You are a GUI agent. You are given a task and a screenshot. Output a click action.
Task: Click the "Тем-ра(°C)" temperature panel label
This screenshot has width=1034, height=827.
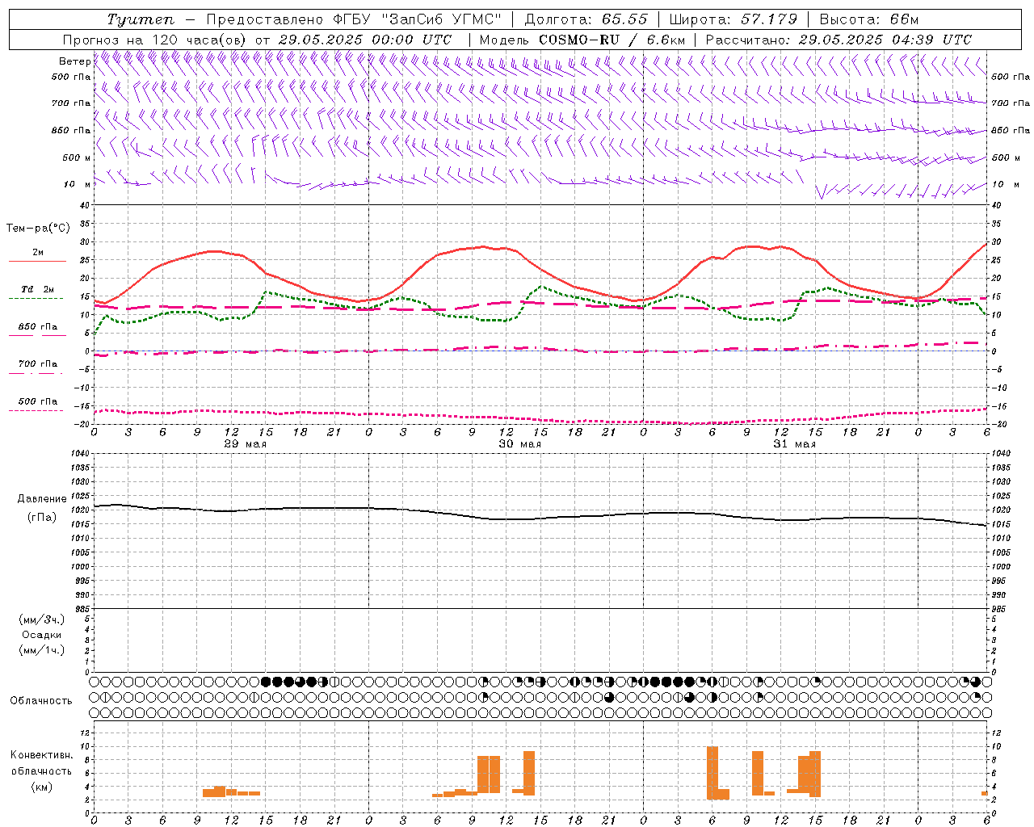click(38, 229)
